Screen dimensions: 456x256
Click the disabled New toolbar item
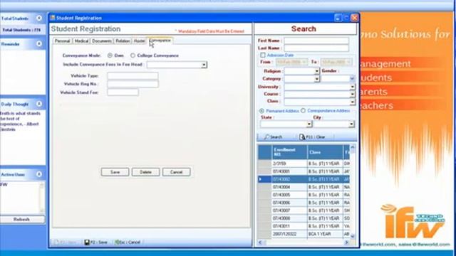[x=66, y=242]
